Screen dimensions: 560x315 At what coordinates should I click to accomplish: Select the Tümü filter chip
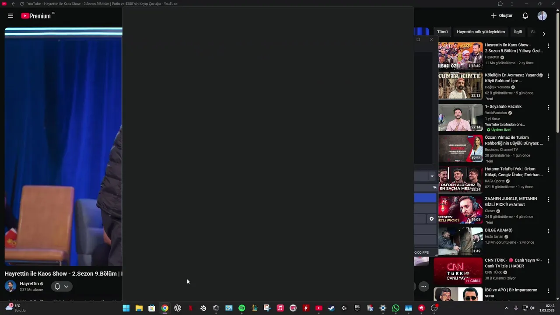[x=442, y=32]
